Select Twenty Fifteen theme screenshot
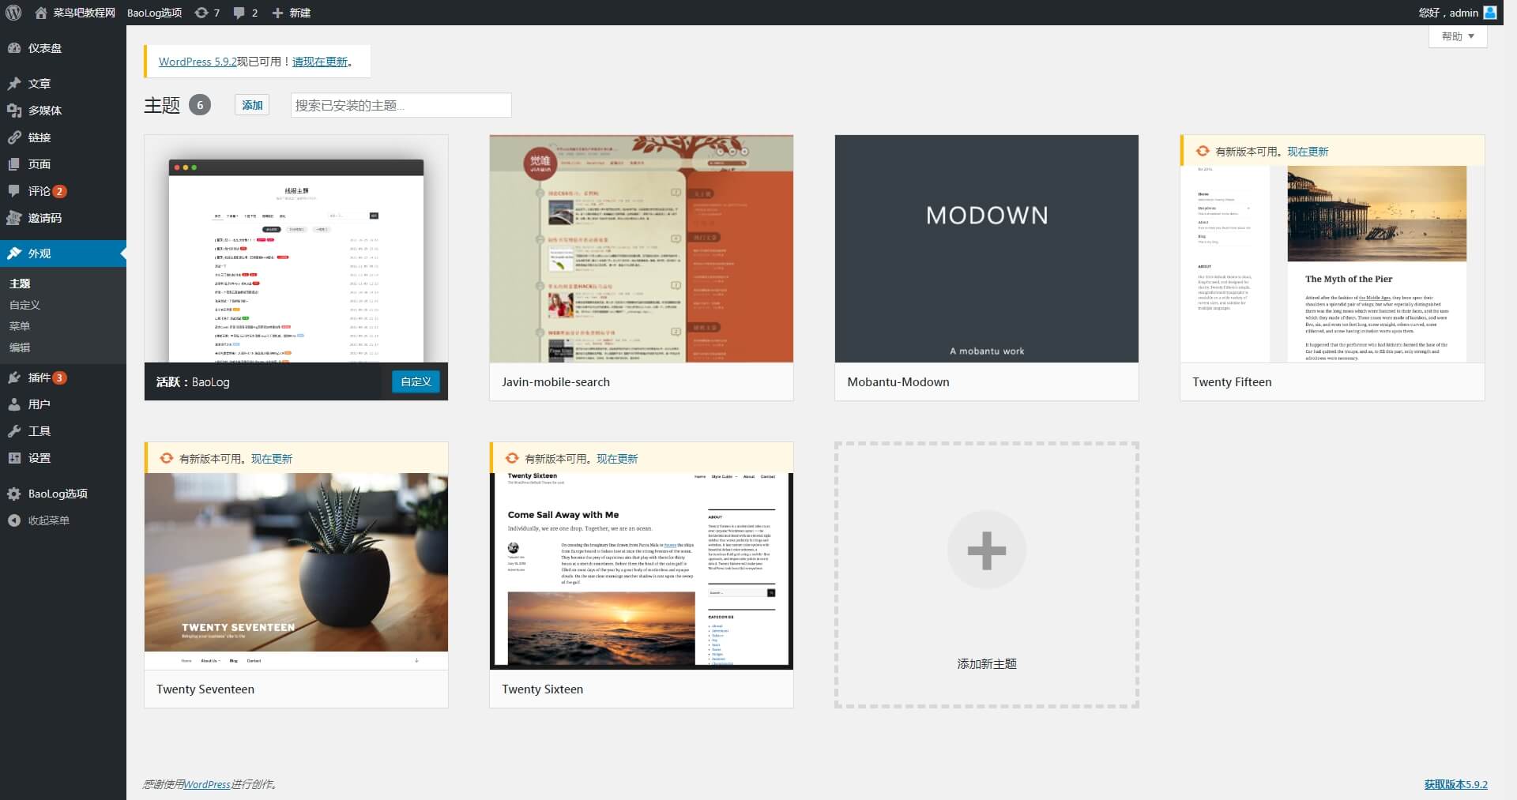 click(x=1332, y=265)
